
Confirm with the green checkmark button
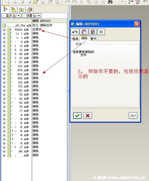click(x=77, y=116)
